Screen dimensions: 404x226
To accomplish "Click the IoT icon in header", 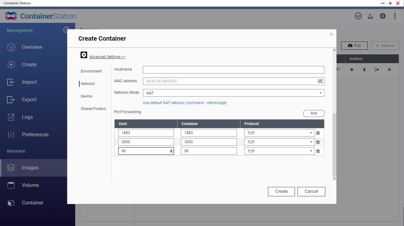I will tap(358, 16).
